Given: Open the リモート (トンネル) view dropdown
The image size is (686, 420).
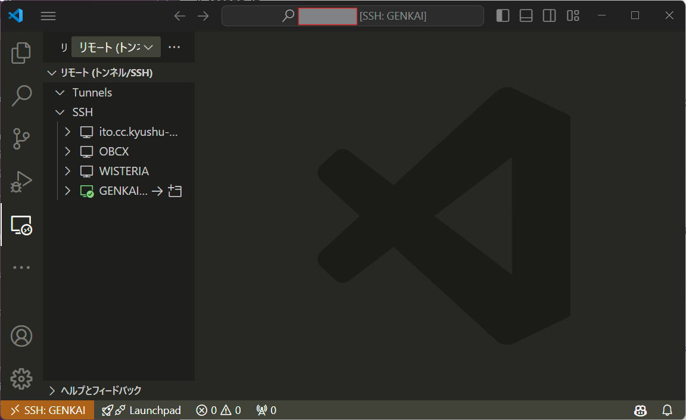Looking at the screenshot, I should coord(116,46).
